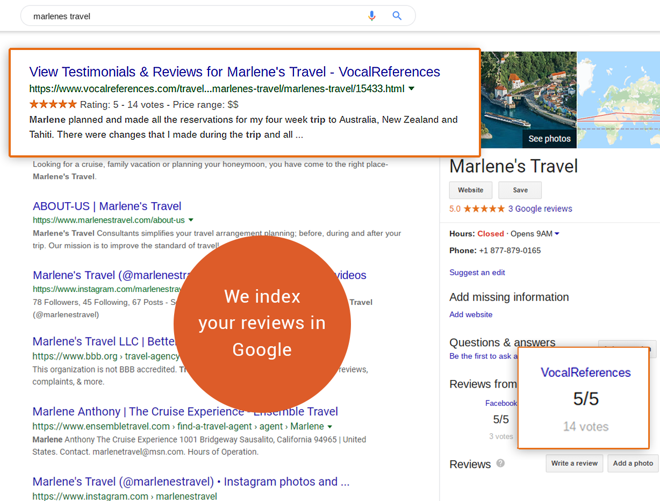Image resolution: width=660 pixels, height=501 pixels.
Task: Open the Facebook reviews link
Action: pyautogui.click(x=501, y=403)
